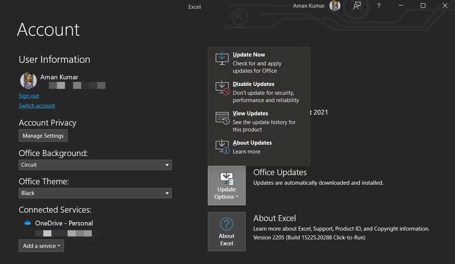Click the Update Options button icon
Screen dimensions: 455x264
pyautogui.click(x=227, y=177)
